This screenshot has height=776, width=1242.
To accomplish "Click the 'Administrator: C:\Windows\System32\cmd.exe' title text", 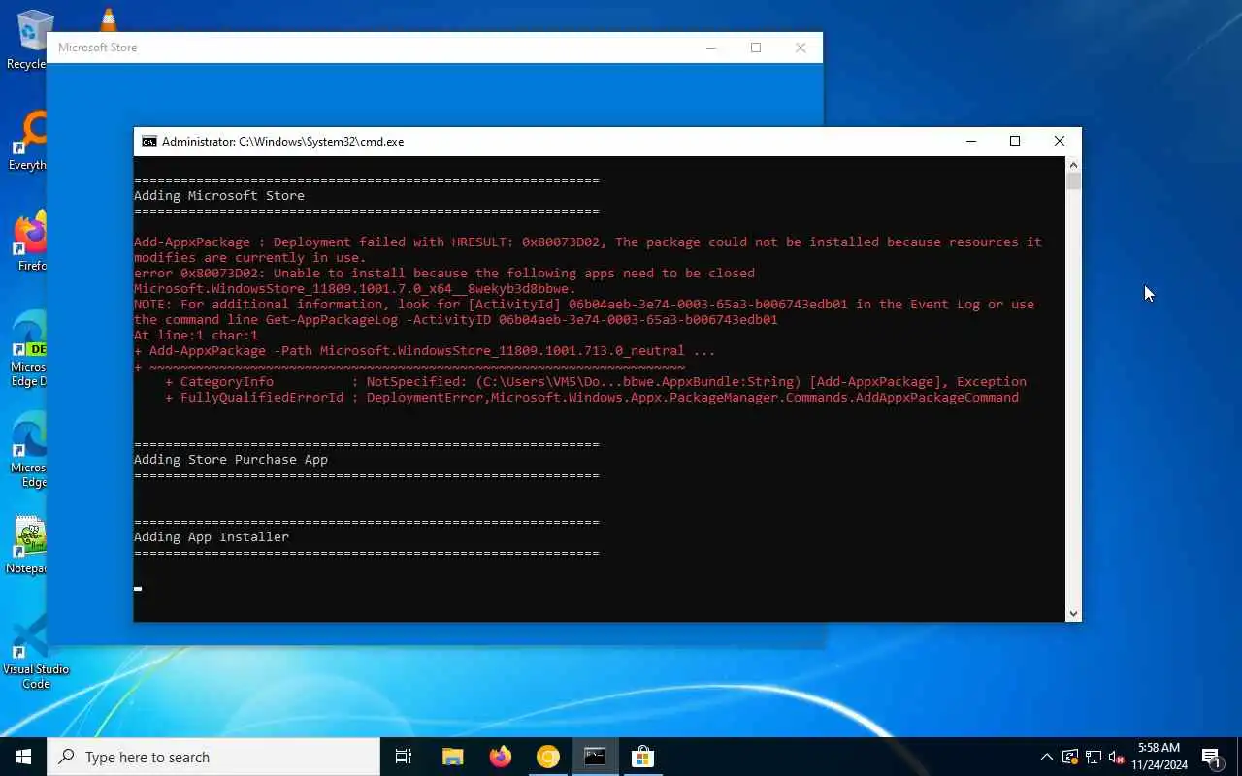I will (x=282, y=142).
